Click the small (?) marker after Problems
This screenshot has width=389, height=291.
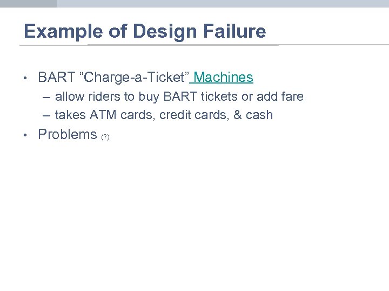105,137
